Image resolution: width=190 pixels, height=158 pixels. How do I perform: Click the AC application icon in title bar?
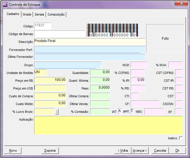(x=5, y=5)
